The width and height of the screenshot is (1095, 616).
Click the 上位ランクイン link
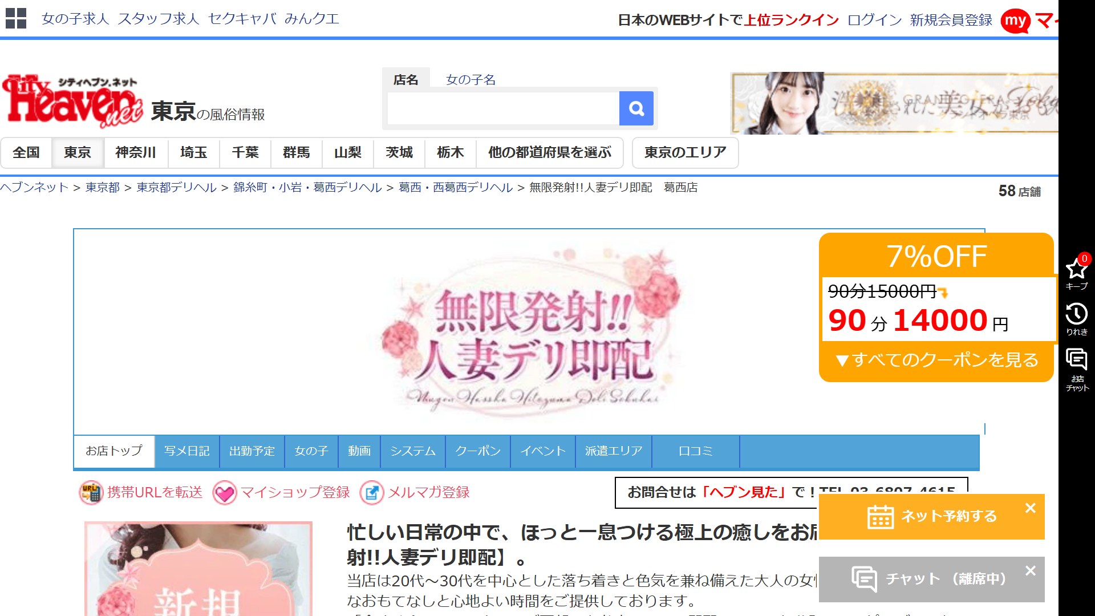pos(792,20)
